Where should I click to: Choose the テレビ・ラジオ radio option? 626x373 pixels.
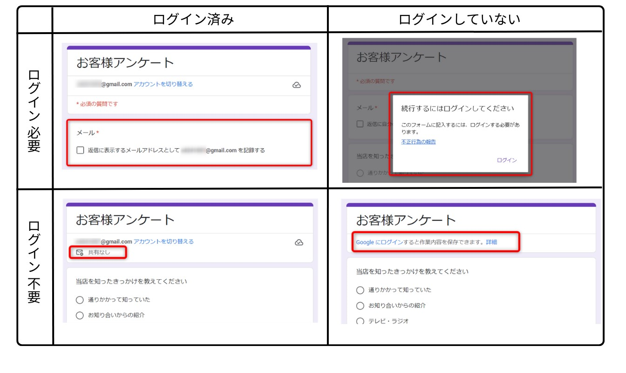[x=360, y=321]
